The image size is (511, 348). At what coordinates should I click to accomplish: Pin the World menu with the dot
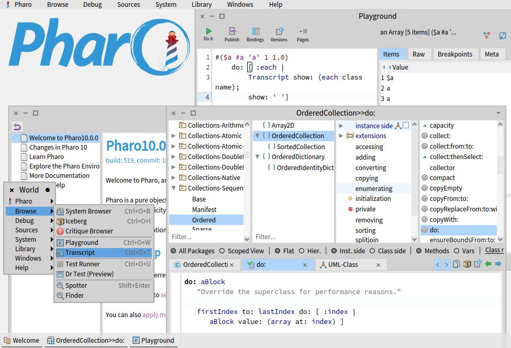click(x=48, y=190)
